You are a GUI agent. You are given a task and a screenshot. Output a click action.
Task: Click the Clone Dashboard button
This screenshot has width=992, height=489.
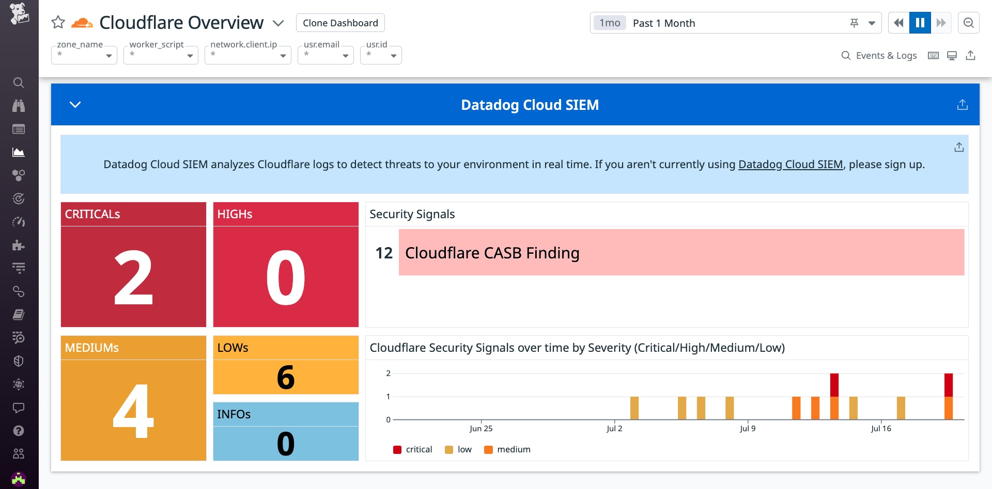(x=340, y=23)
